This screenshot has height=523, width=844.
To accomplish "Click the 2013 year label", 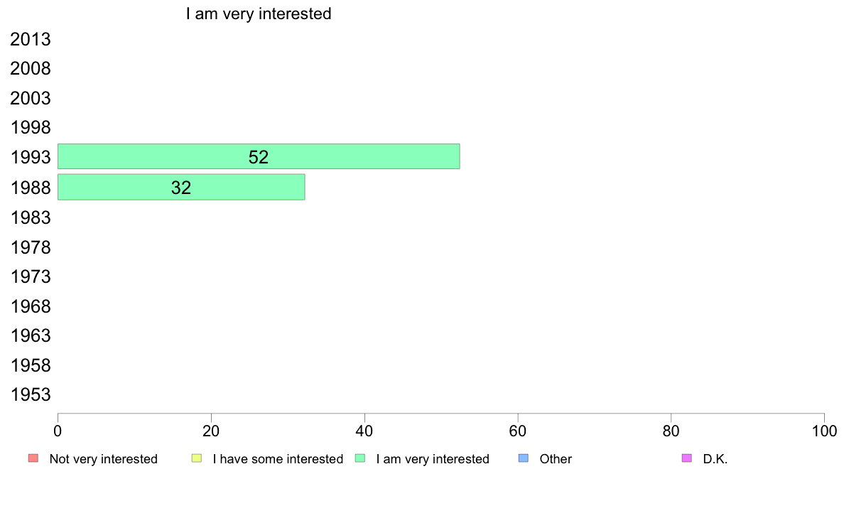I will (x=30, y=39).
